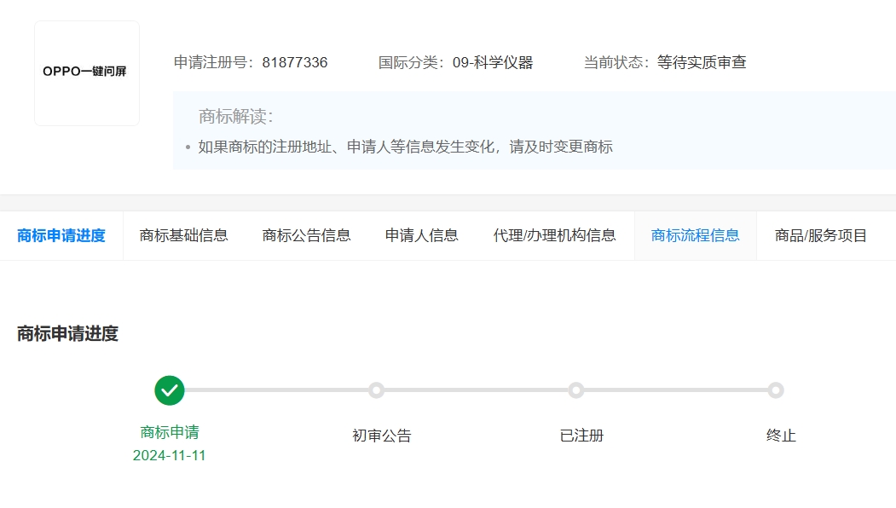Open the 商标公告信息 tab

pos(307,235)
